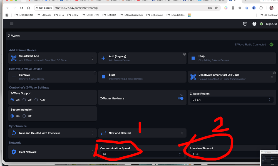
Task: Open the >MEDIA bookmarks folder
Action: click(109, 15)
